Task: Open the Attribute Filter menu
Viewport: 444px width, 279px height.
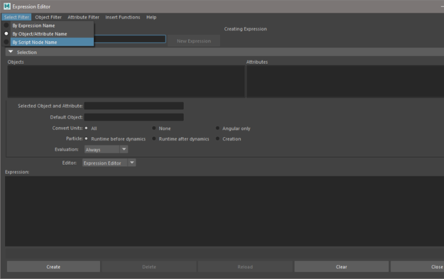Action: point(83,17)
